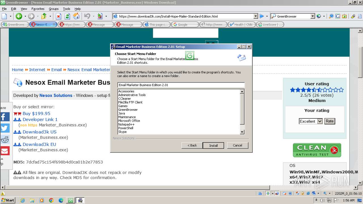Select FileZilla FTP Client in folder list

click(130, 102)
